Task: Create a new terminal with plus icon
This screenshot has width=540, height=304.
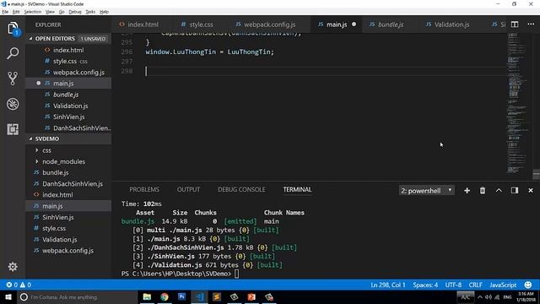Action: [467, 190]
